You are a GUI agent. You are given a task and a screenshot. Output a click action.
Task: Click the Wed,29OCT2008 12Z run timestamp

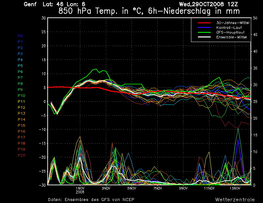click(212, 4)
